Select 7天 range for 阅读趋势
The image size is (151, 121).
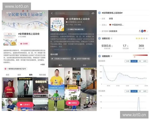[x=140, y=61]
